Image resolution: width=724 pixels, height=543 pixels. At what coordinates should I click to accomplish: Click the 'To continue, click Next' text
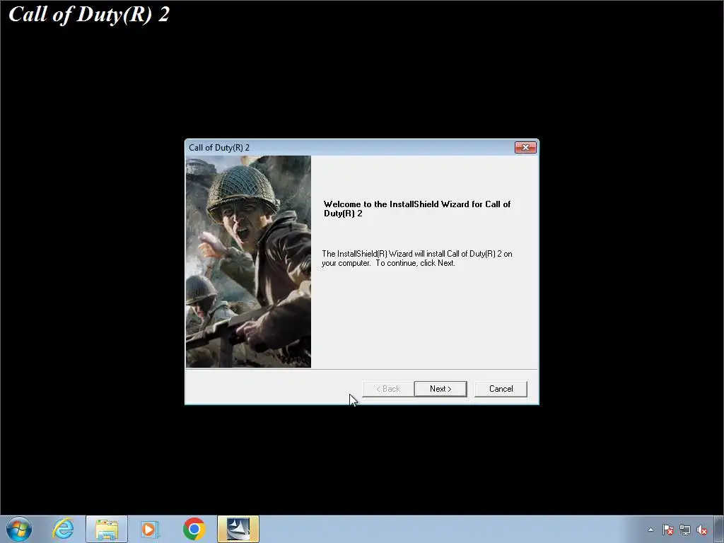[416, 263]
